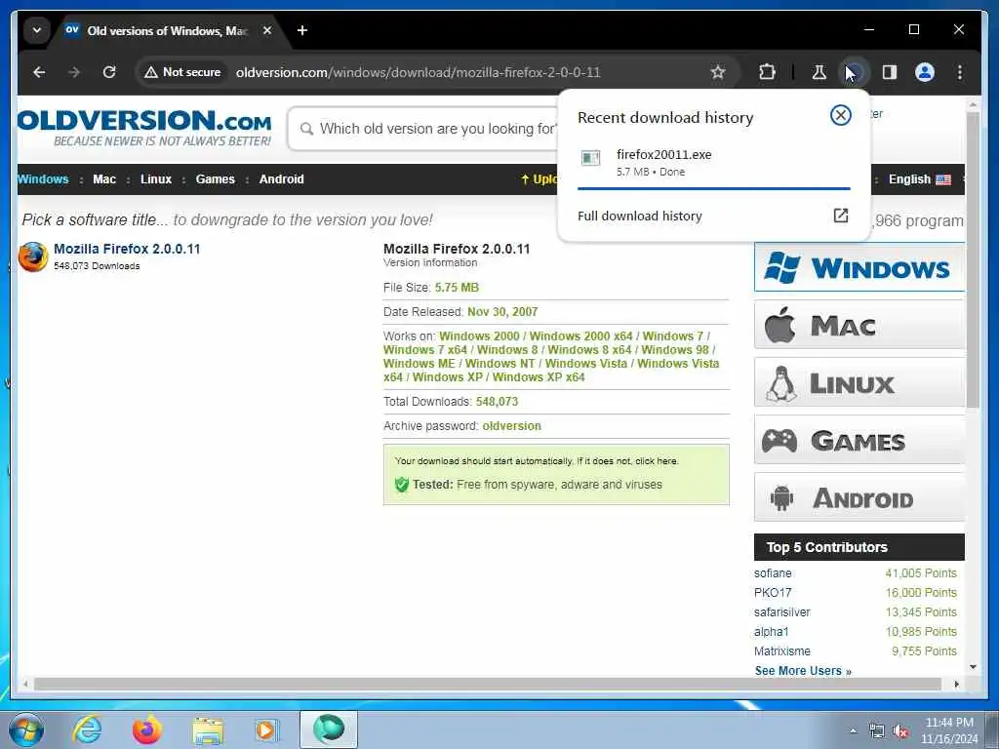Open the Extensions puzzle icon
Image resolution: width=999 pixels, height=749 pixels.
(x=767, y=72)
